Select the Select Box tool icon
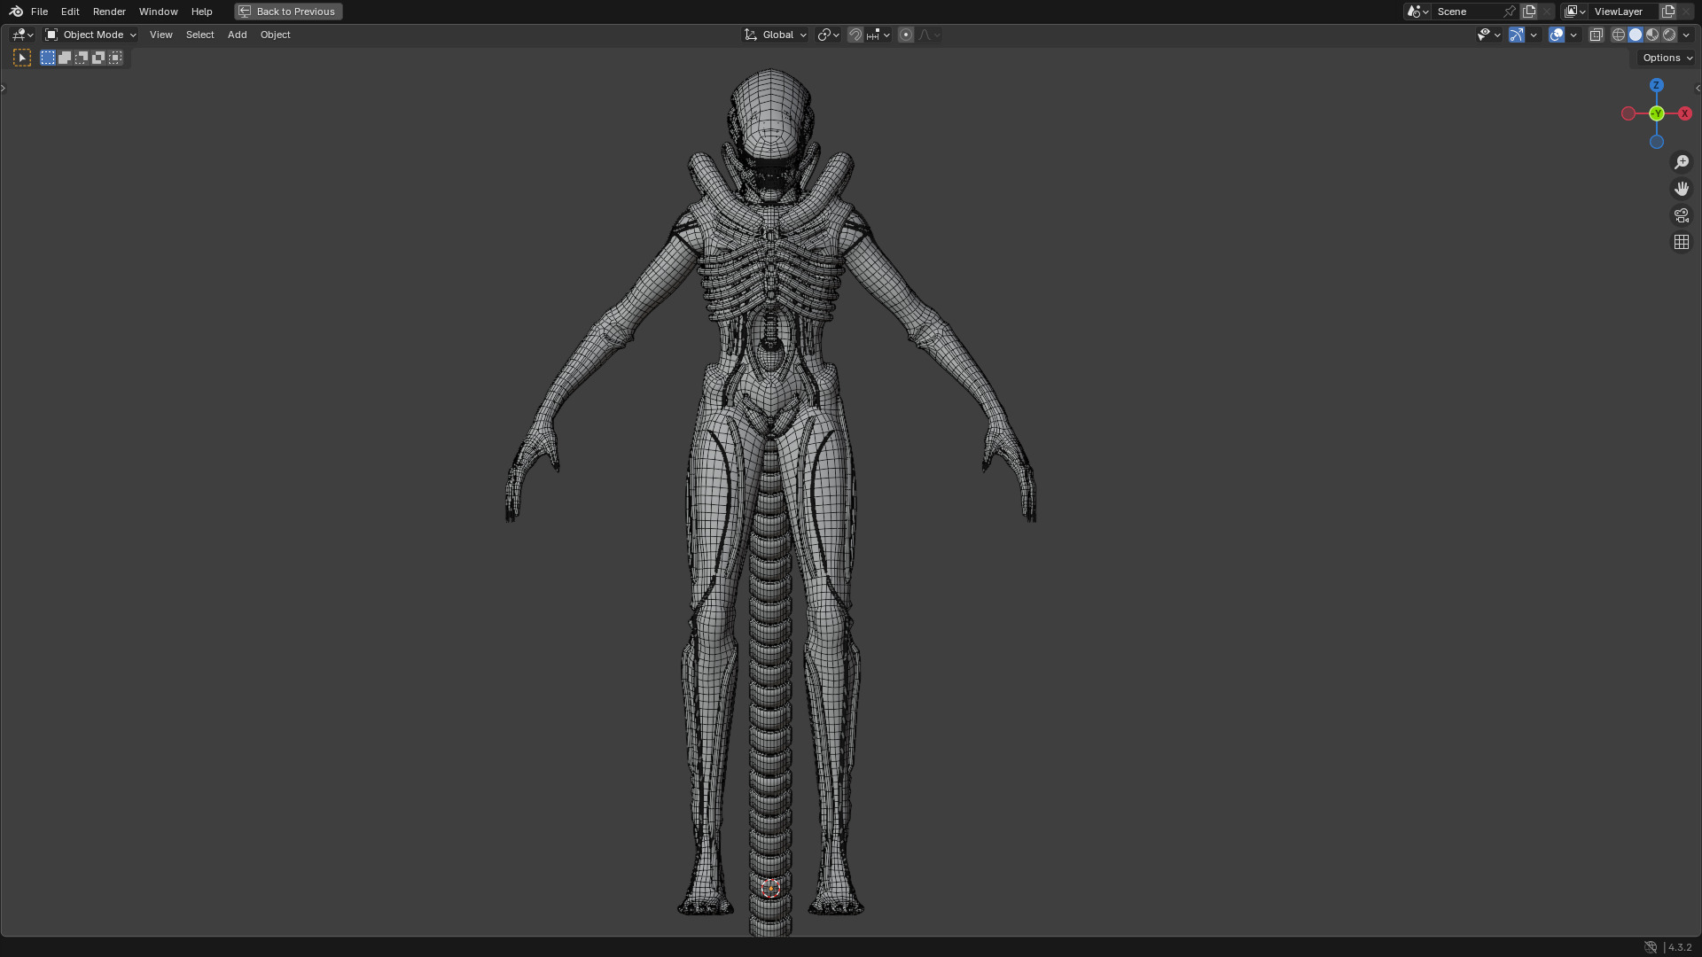Viewport: 1702px width, 957px height. coord(22,58)
